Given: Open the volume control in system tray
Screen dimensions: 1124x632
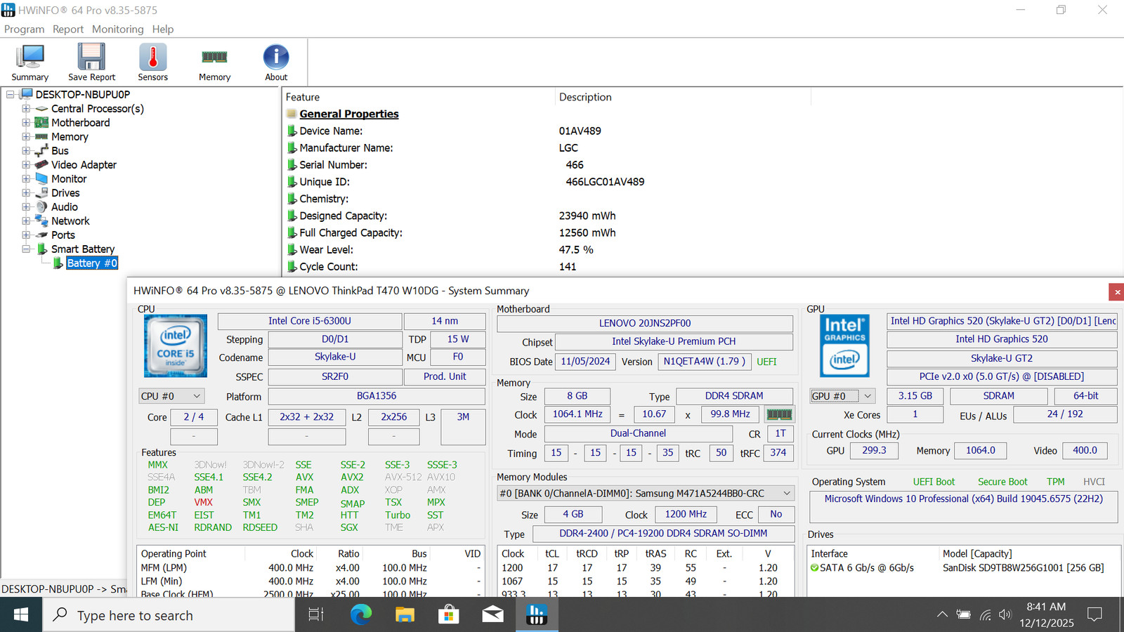Looking at the screenshot, I should 1005,615.
